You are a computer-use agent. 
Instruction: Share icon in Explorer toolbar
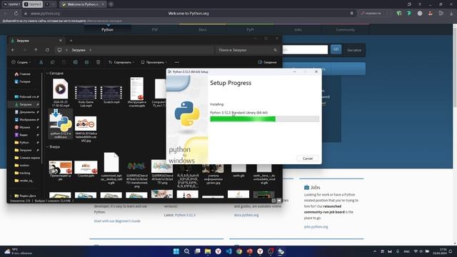click(87, 62)
